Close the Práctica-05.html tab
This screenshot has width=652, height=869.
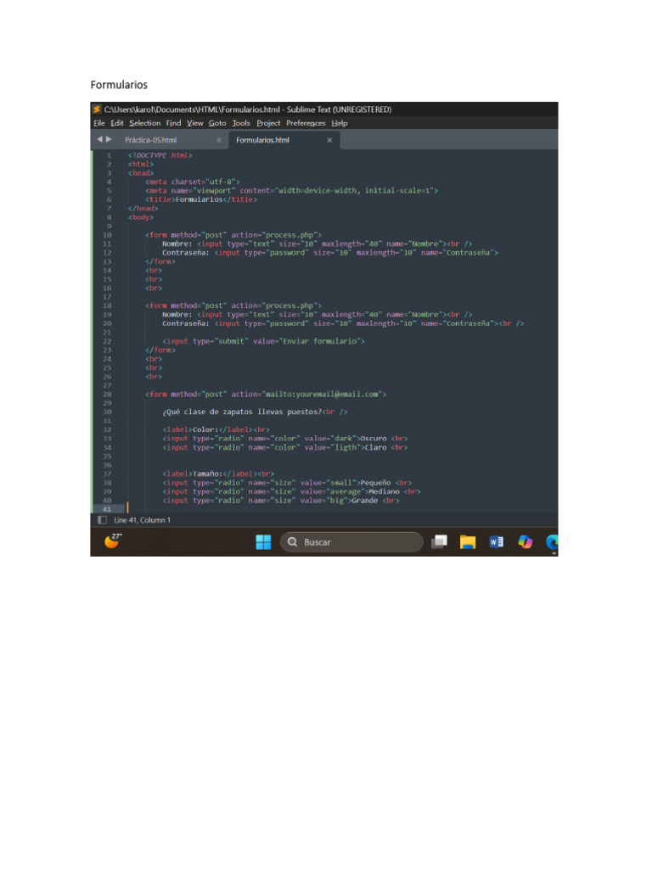tap(218, 140)
